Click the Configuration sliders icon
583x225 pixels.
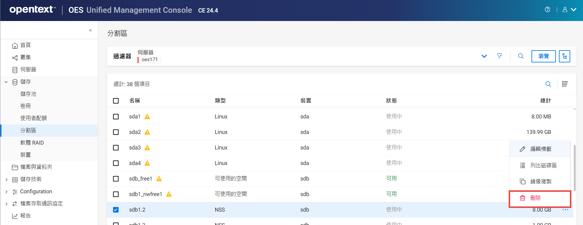click(15, 192)
